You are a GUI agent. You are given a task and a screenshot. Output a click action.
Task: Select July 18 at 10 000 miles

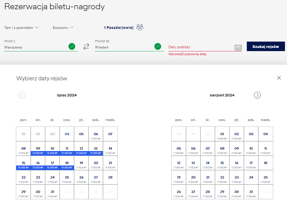67,163
